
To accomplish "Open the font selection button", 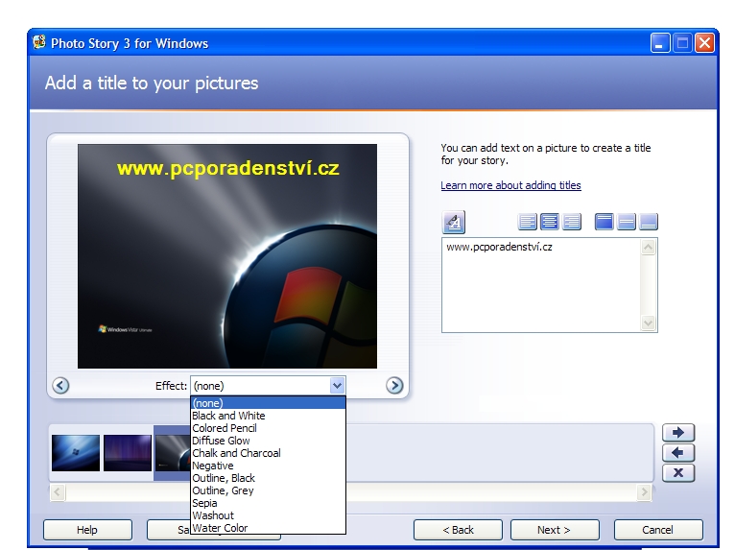I will pos(453,223).
